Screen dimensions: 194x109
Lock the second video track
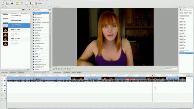tap(2, 83)
